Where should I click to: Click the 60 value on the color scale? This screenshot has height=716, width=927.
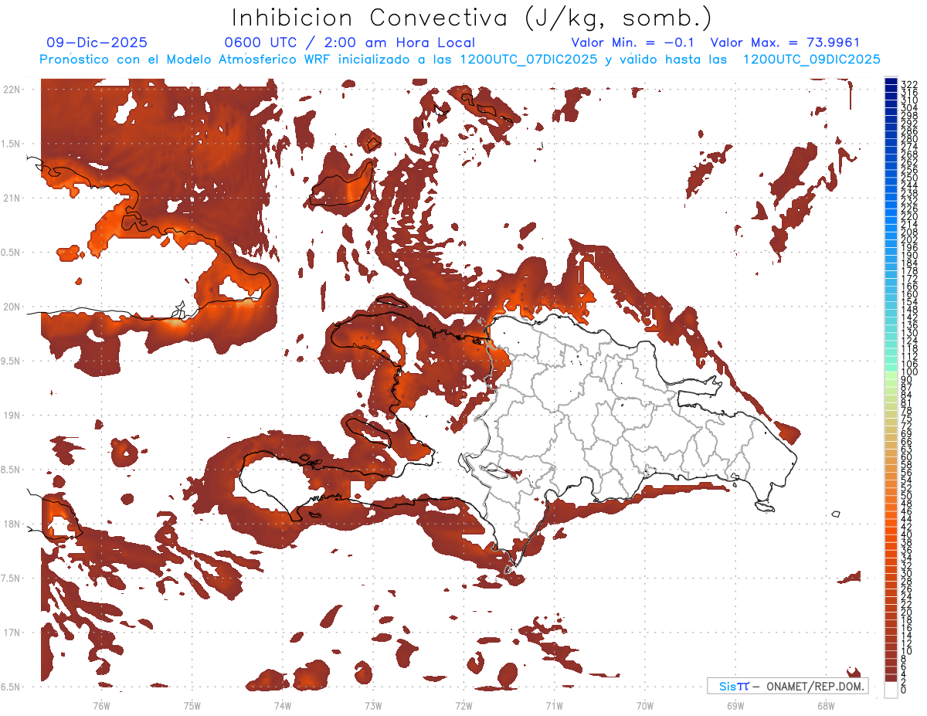(906, 456)
